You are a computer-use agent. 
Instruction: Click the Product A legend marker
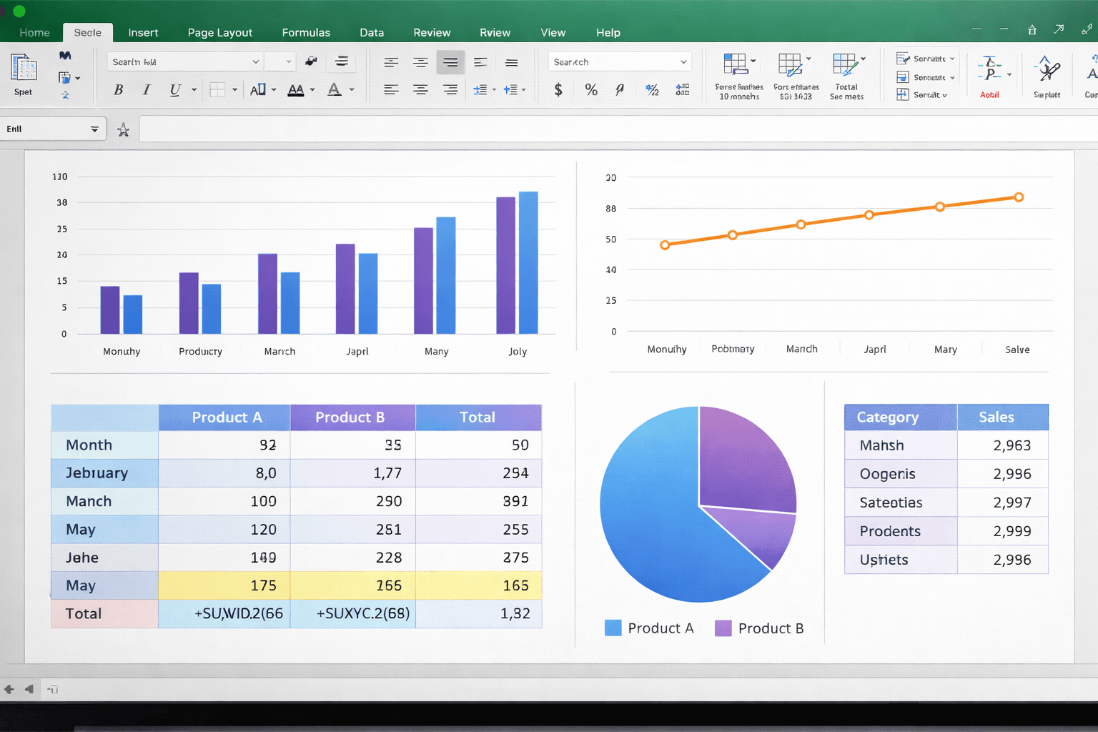pos(613,628)
